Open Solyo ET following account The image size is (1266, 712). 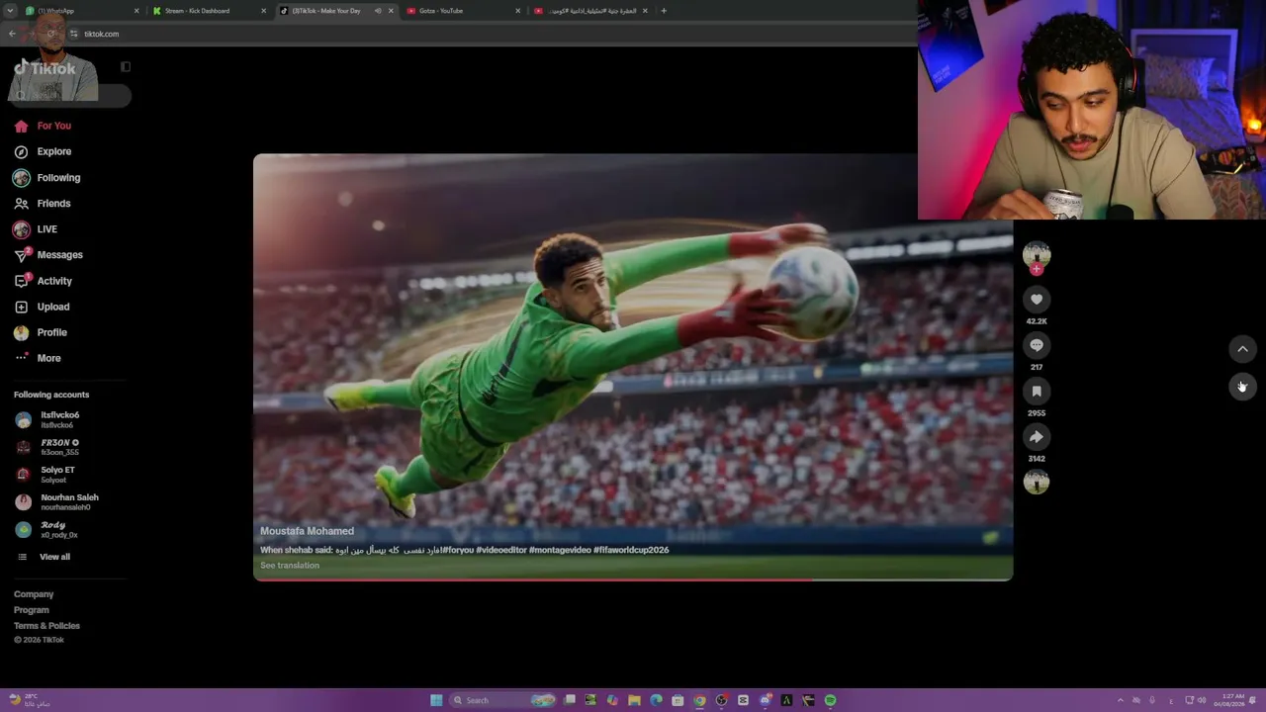coord(45,475)
